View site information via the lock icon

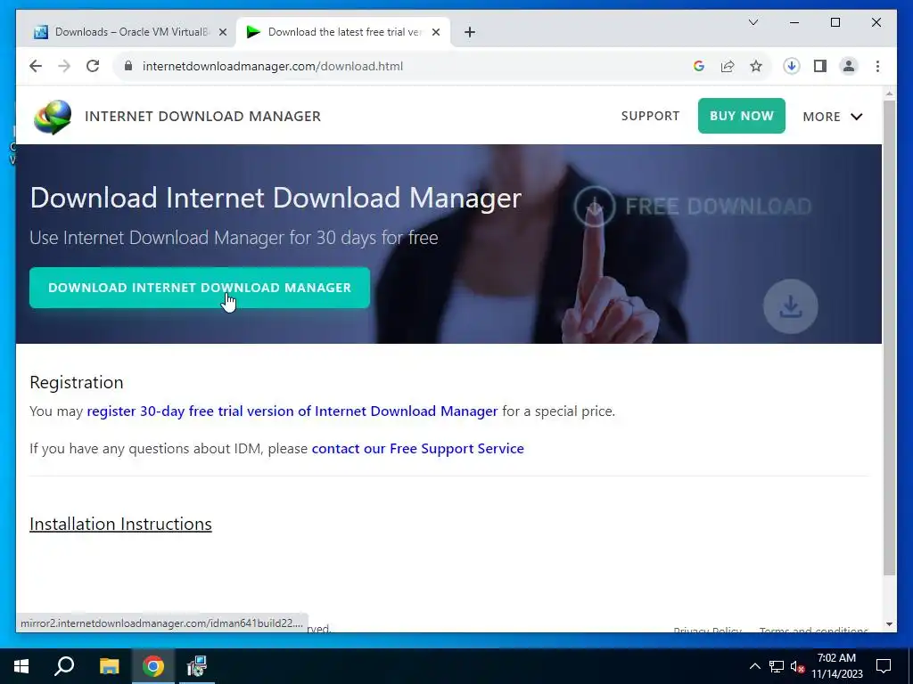(x=128, y=66)
